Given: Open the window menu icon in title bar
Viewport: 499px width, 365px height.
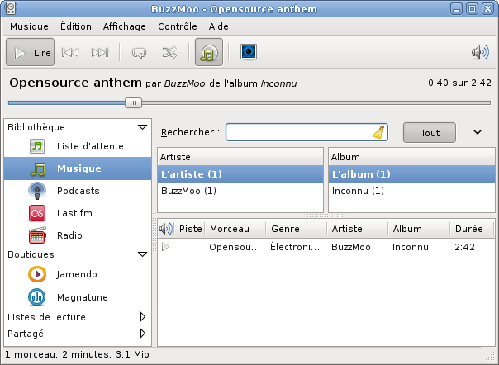Looking at the screenshot, I should coord(11,8).
